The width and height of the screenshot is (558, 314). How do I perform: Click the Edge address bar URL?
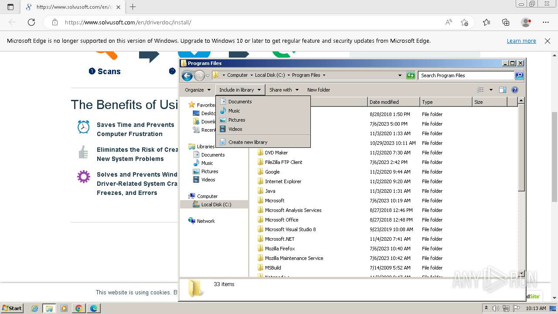point(128,22)
